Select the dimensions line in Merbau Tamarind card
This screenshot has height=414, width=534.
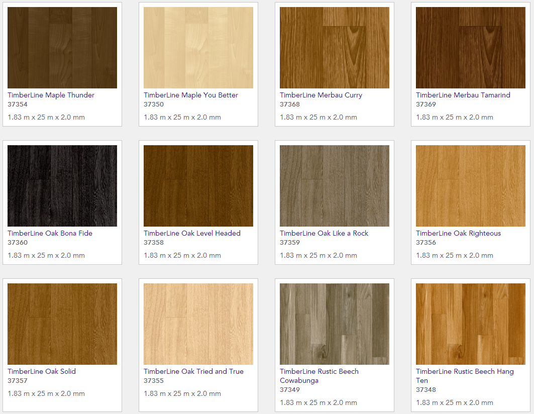[x=455, y=117]
